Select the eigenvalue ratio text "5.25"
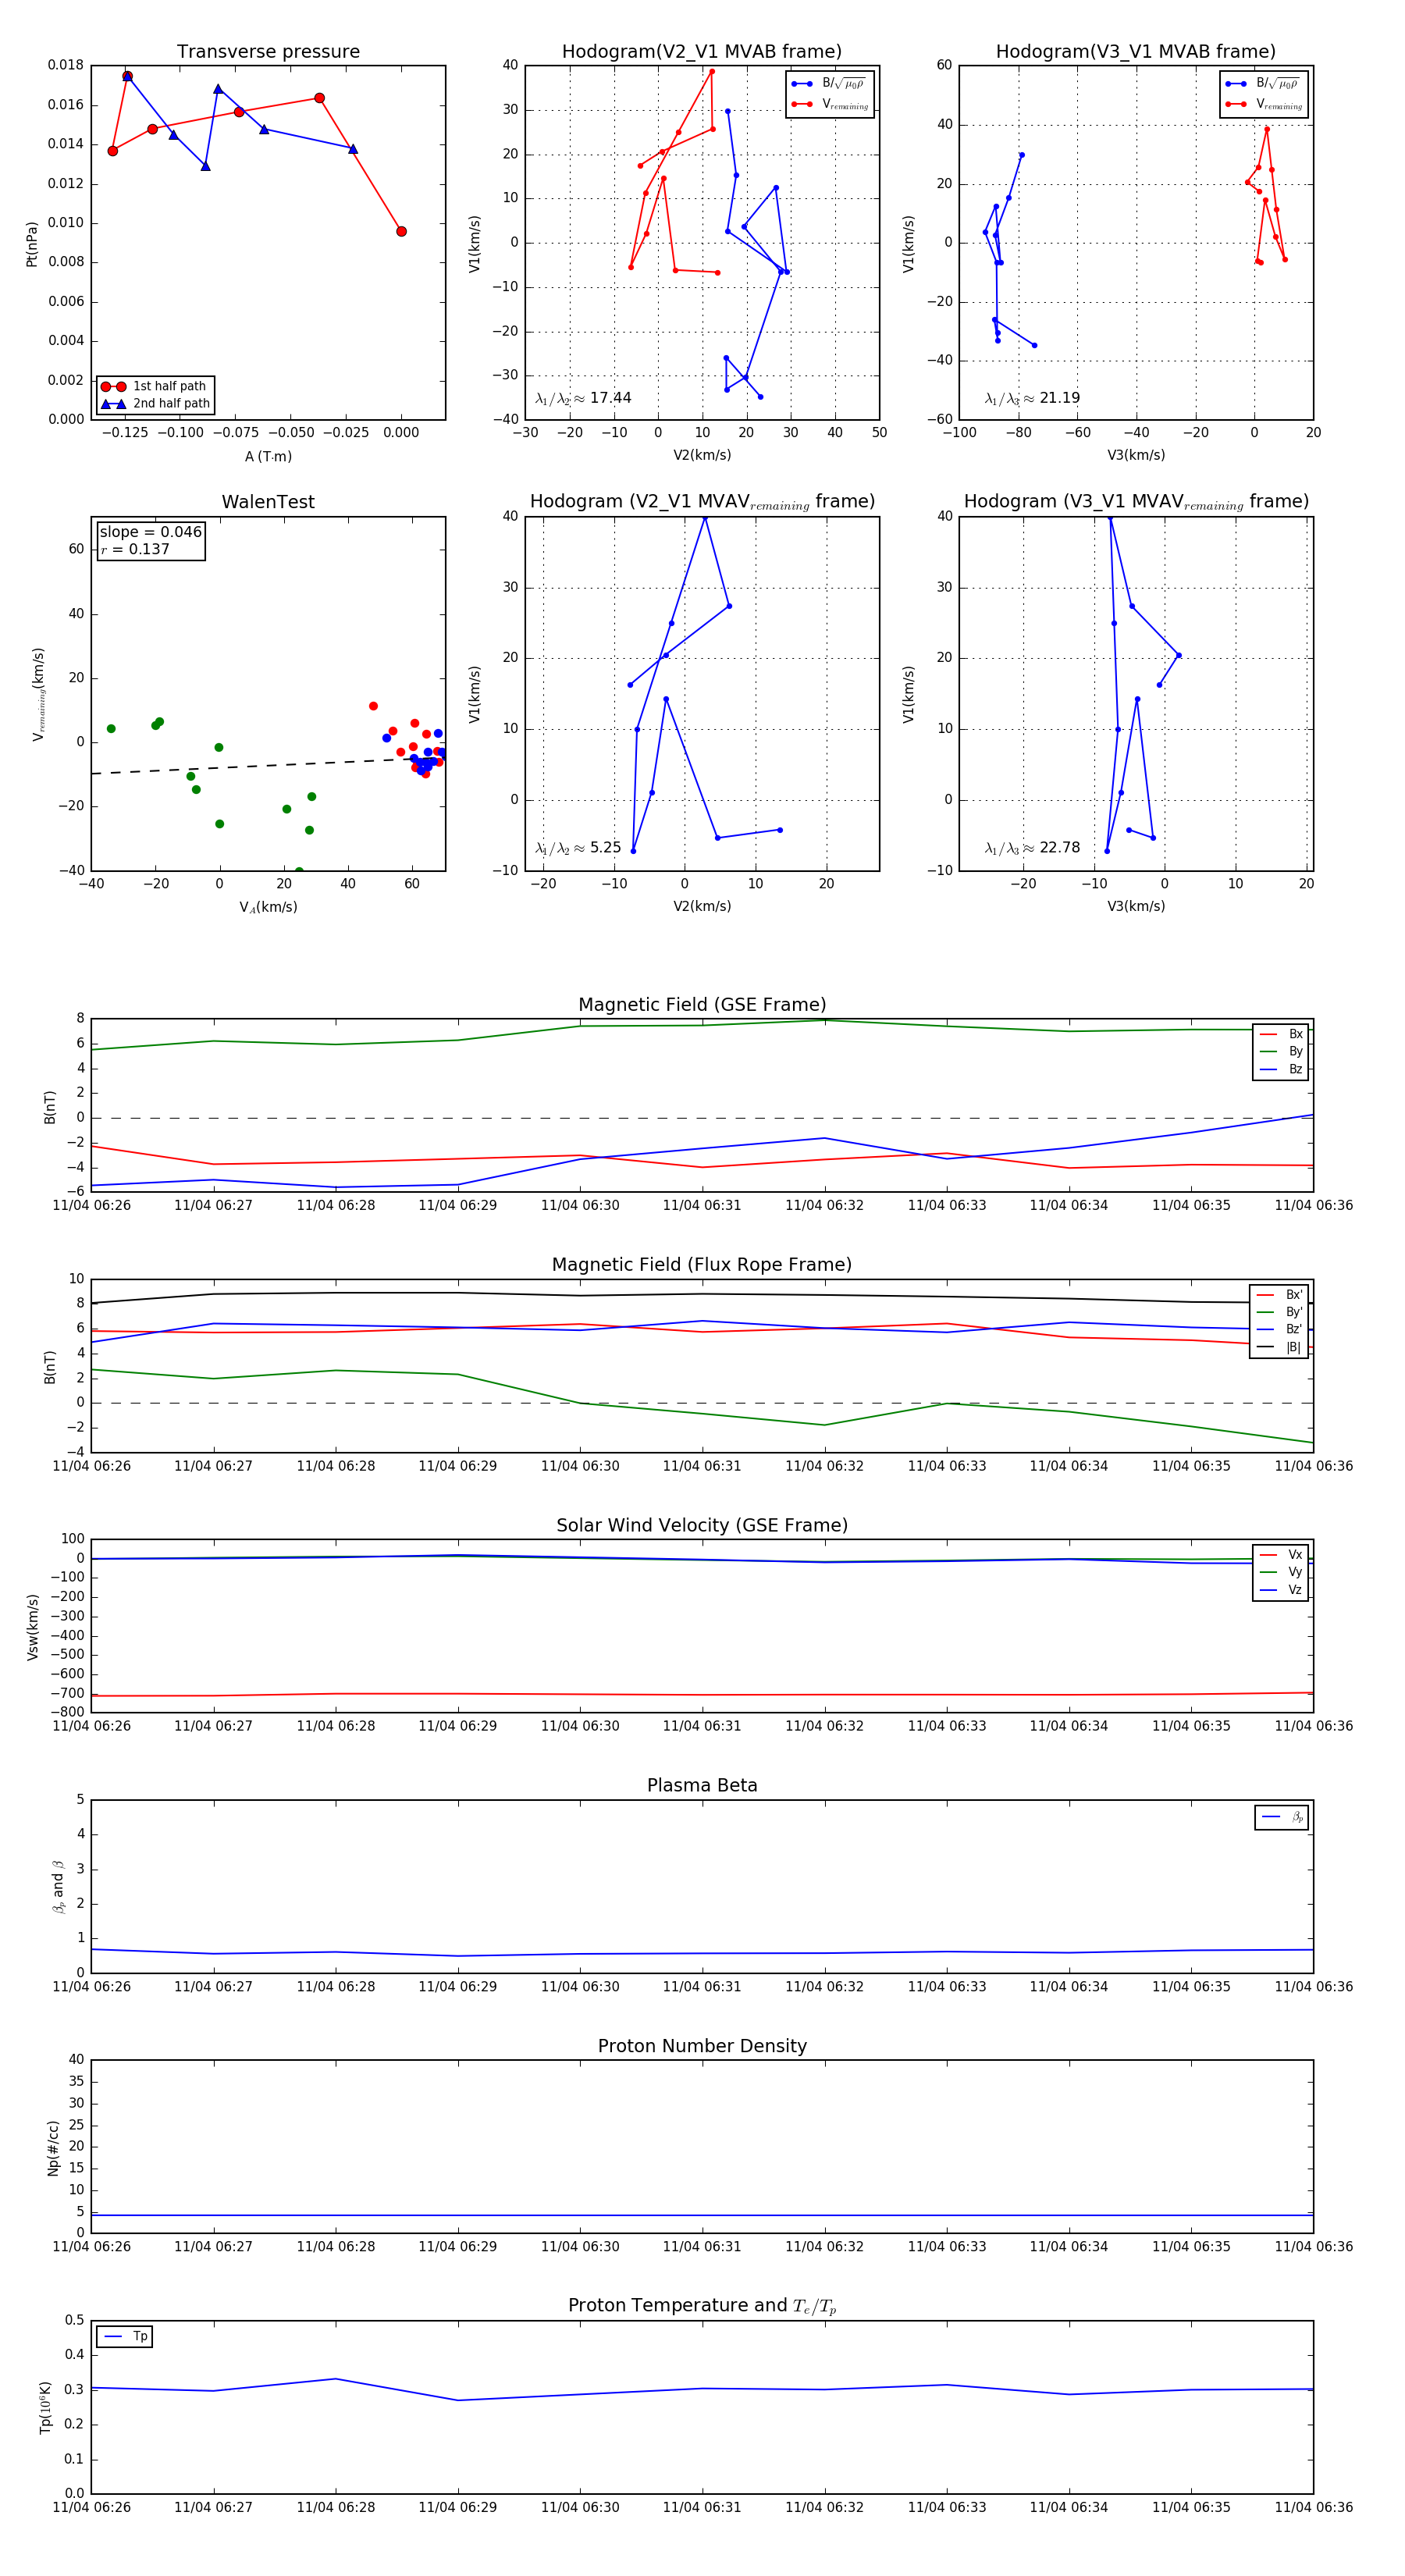This screenshot has height=2576, width=1405. 605,848
